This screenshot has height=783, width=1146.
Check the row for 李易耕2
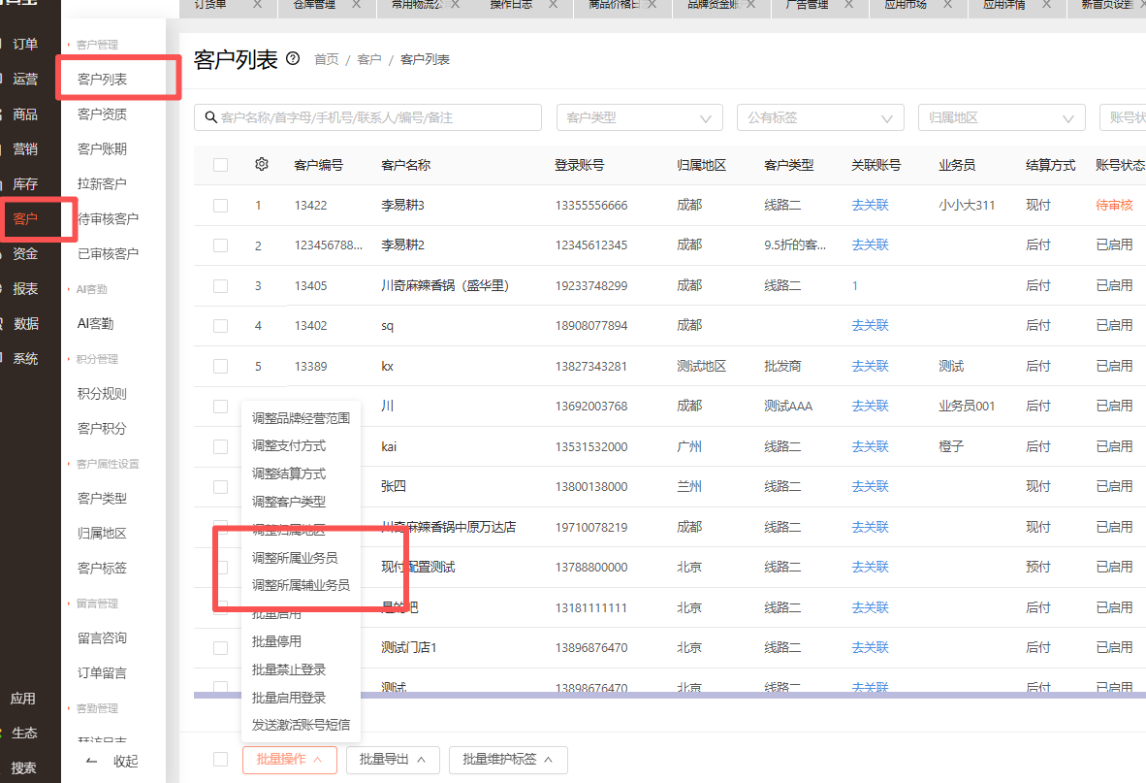(x=220, y=245)
